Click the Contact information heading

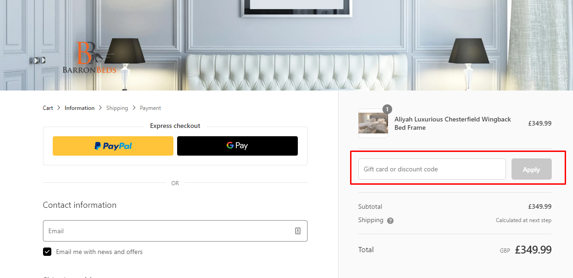[x=80, y=205]
